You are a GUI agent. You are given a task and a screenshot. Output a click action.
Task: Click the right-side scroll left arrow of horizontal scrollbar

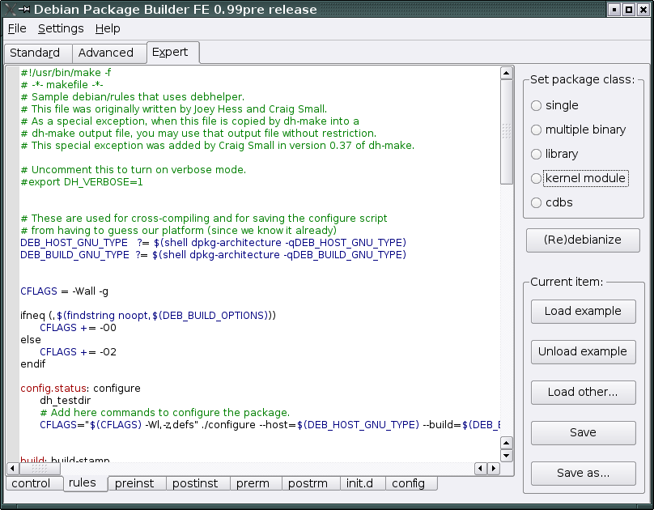point(481,469)
